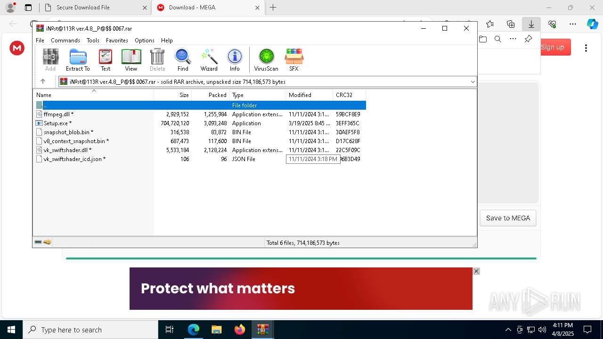Click the Save to MEGA button

point(508,218)
